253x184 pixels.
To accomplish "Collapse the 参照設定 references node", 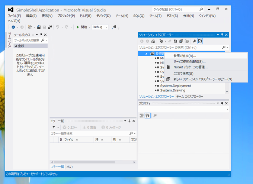I will 146,54.
